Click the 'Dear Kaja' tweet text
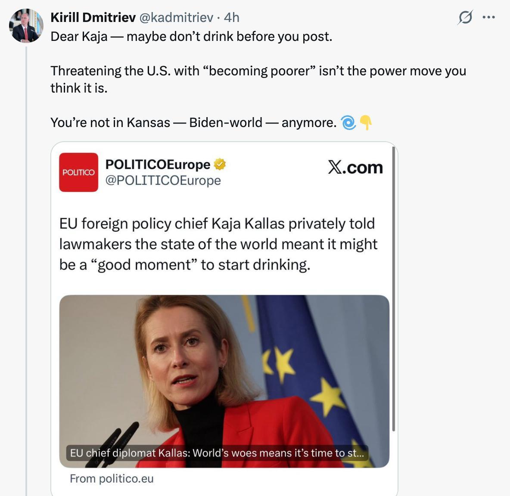510x496 pixels. click(x=191, y=37)
